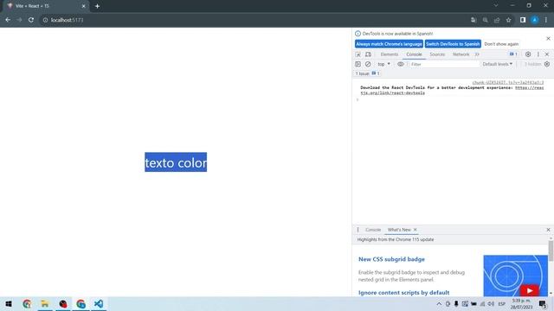
Task: Bookmark the page with the star icon
Action: [x=508, y=20]
